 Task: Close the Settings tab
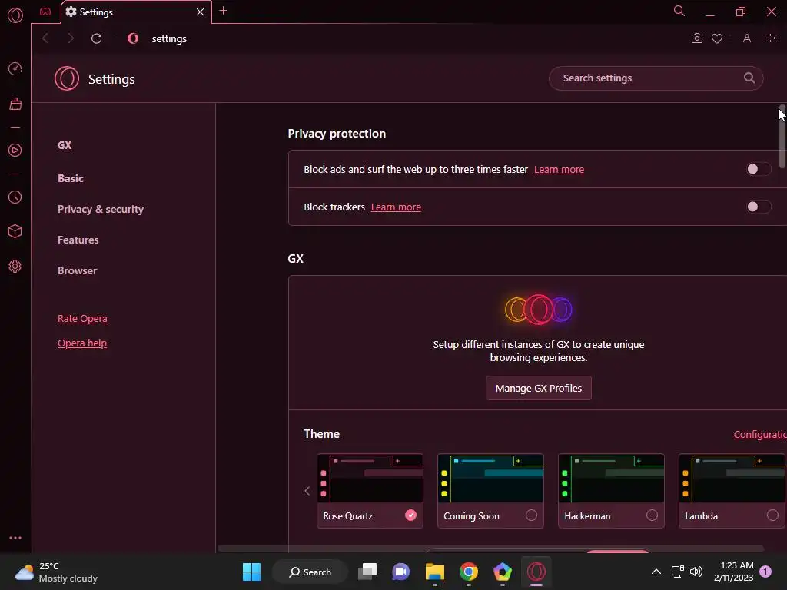tap(201, 12)
